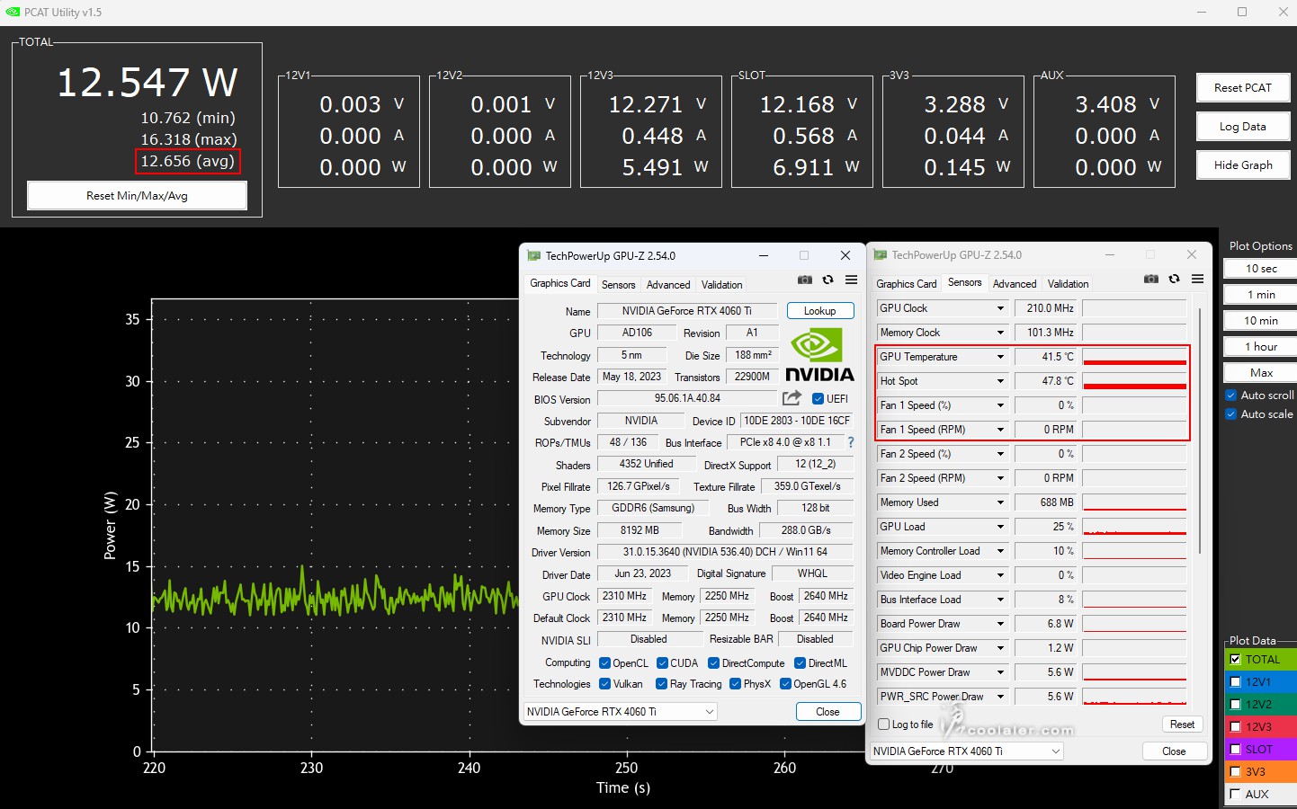The image size is (1297, 809).
Task: Toggle the CUDA checkbox
Action: (662, 663)
